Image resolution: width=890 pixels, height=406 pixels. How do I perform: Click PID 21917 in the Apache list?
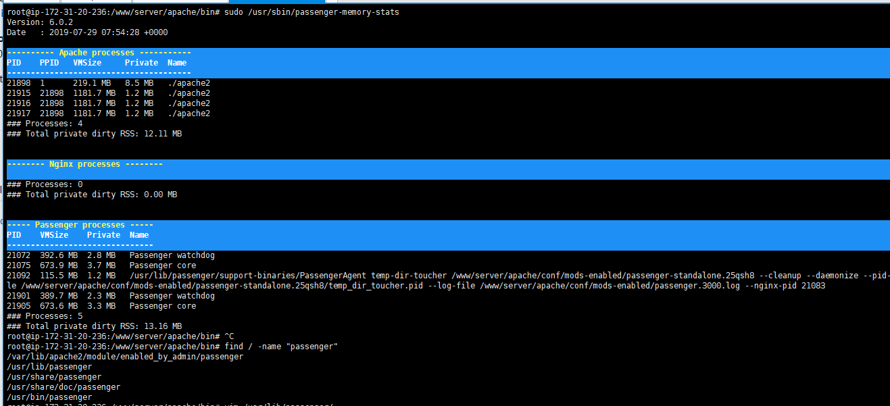tap(18, 113)
